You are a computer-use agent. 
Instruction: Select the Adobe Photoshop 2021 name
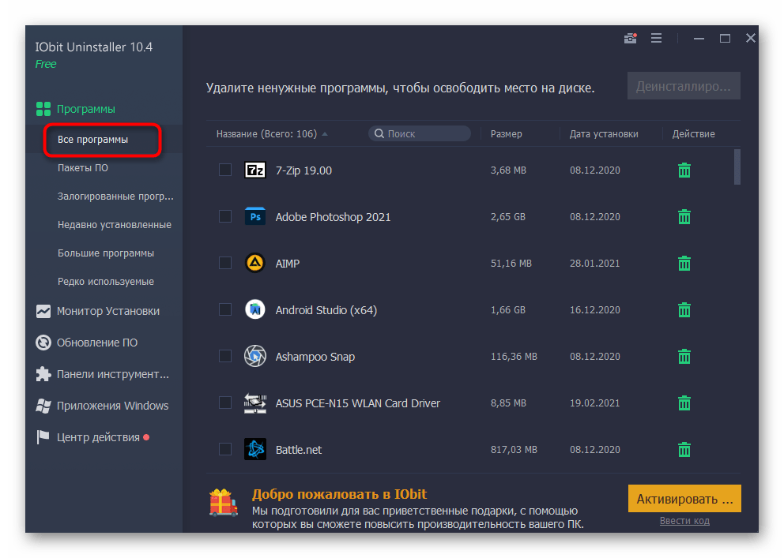tap(333, 216)
